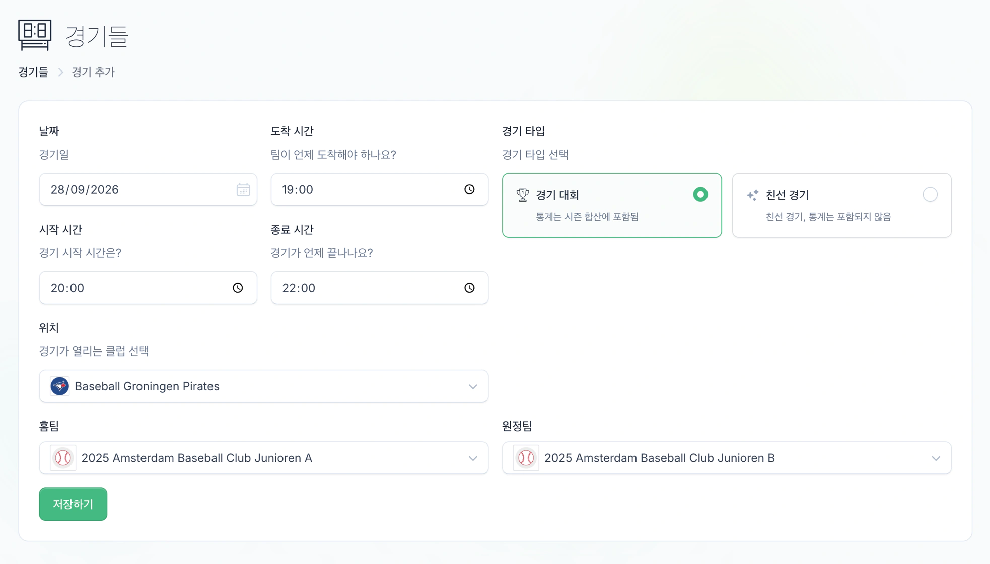Click the scoreboard icon beside 경기들 title
The image size is (990, 564).
pyautogui.click(x=35, y=35)
